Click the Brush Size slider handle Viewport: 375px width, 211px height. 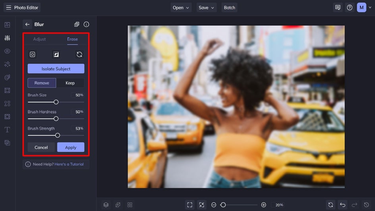56,102
